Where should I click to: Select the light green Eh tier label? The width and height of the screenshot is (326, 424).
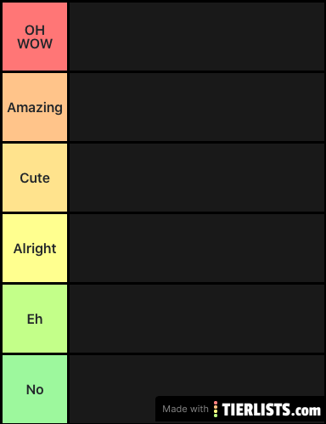click(35, 319)
